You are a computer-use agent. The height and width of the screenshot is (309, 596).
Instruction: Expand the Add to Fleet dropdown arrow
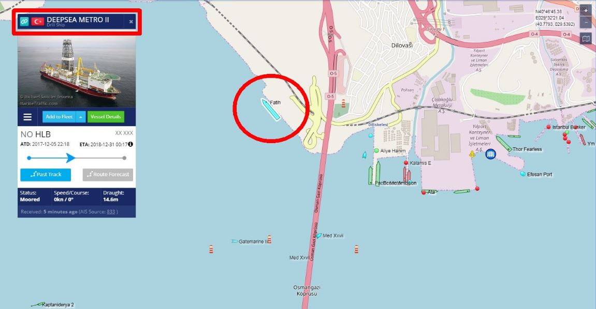pyautogui.click(x=81, y=117)
